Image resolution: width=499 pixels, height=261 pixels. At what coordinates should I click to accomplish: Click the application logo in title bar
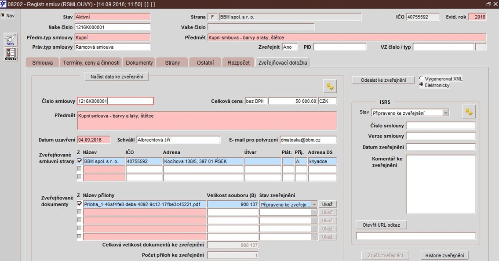tap(3, 4)
